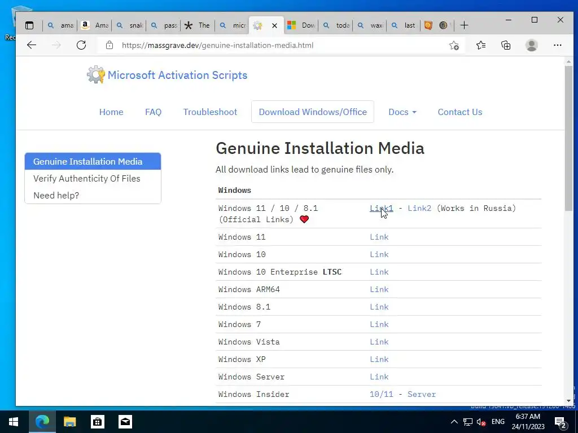The image size is (578, 433).
Task: Show hidden system tray icons
Action: (x=454, y=422)
